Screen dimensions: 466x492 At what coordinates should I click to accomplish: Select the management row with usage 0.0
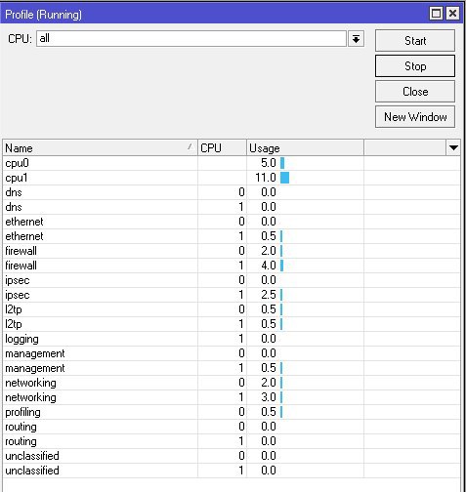(232, 353)
